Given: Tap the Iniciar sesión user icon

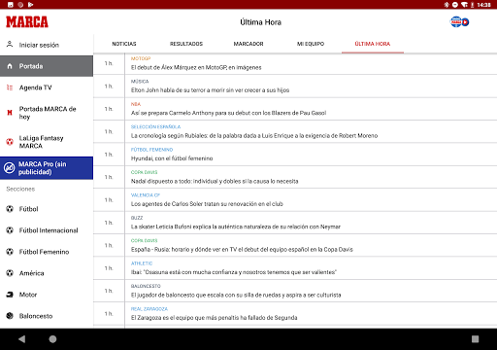Looking at the screenshot, I should click(x=10, y=44).
